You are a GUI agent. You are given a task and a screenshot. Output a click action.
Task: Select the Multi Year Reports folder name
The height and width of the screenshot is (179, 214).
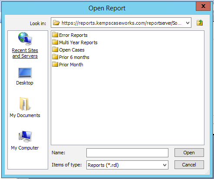pos(78,42)
